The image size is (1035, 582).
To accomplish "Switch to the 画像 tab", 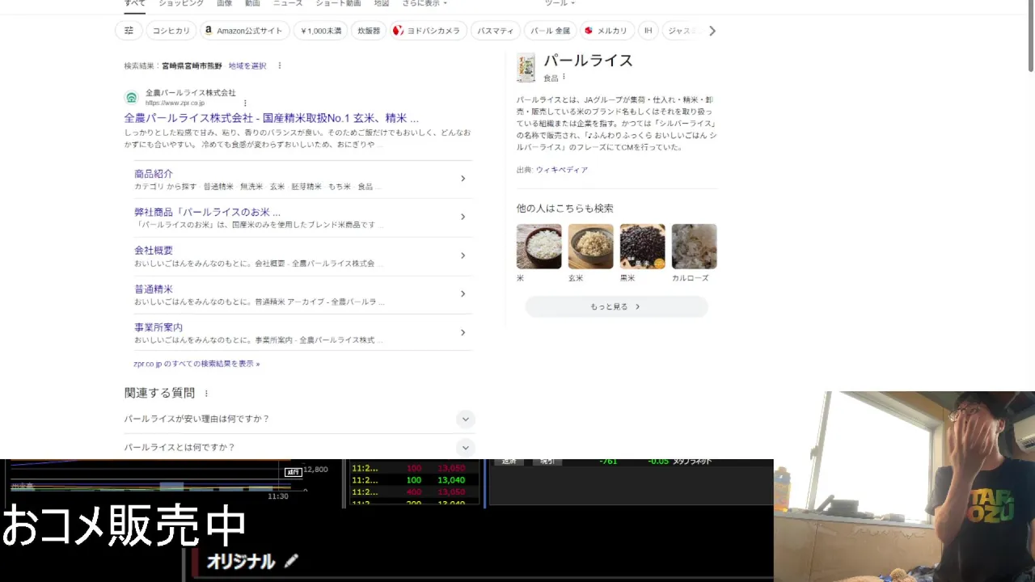I will [224, 4].
